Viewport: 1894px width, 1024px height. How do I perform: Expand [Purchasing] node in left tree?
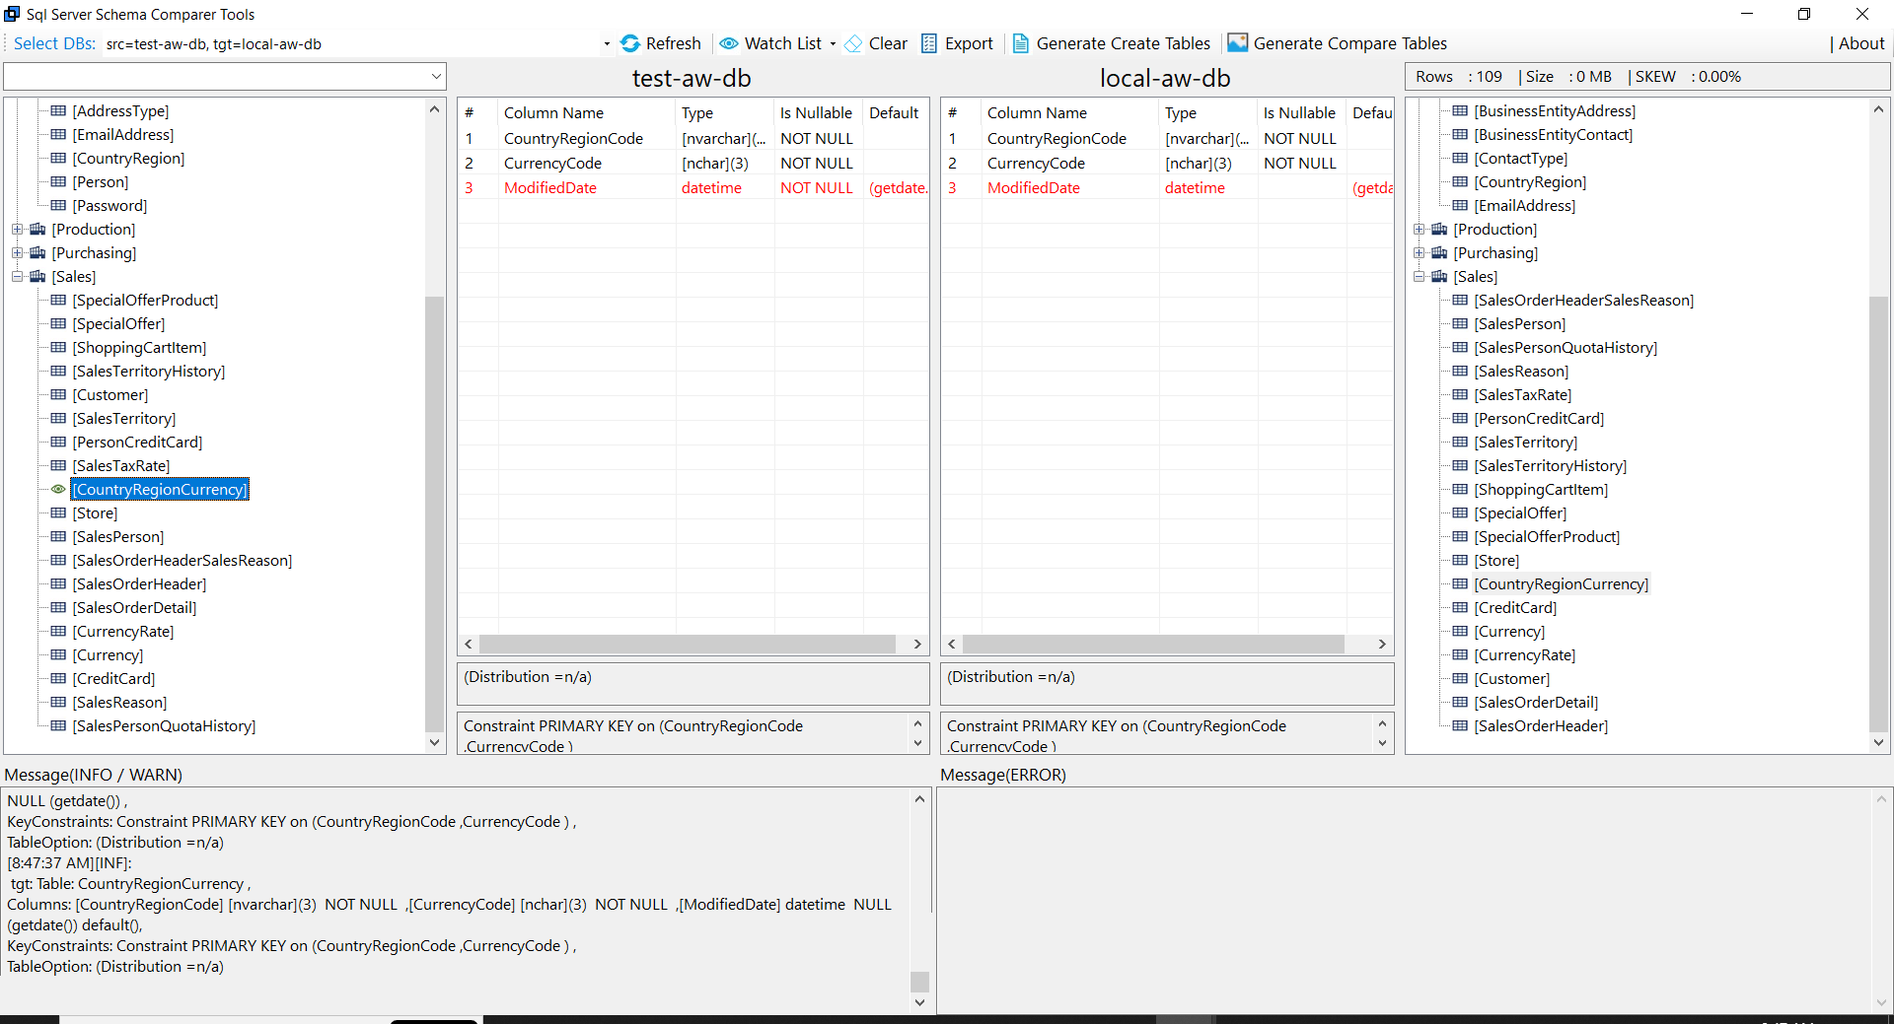[x=17, y=252]
